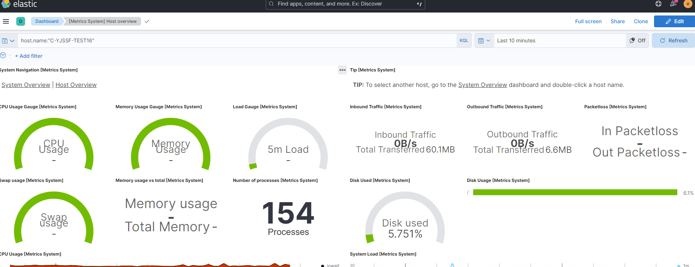Open the saved query menu
Image resolution: width=695 pixels, height=267 pixels.
(x=8, y=41)
